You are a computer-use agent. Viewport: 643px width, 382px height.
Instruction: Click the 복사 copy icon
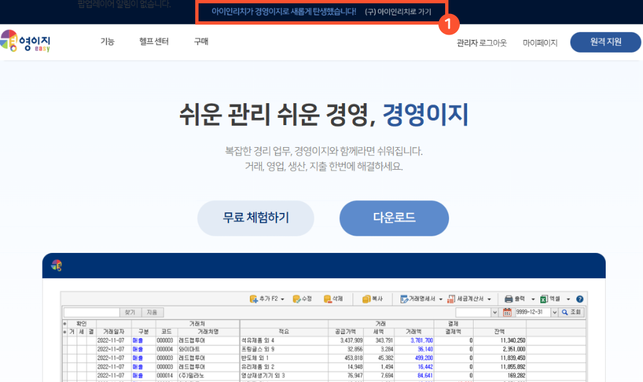(366, 299)
